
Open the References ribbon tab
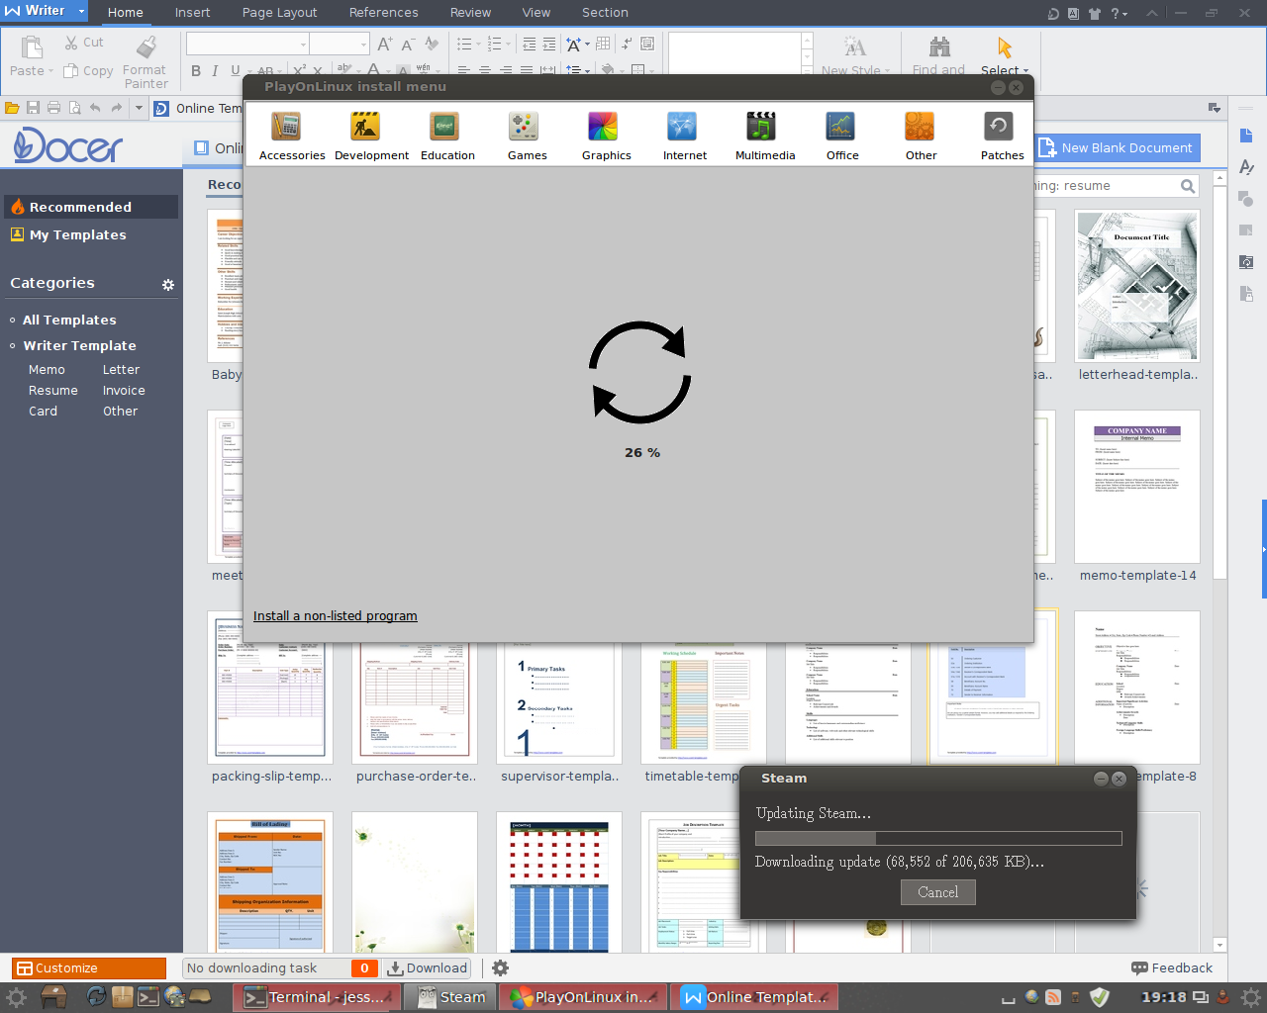383,13
